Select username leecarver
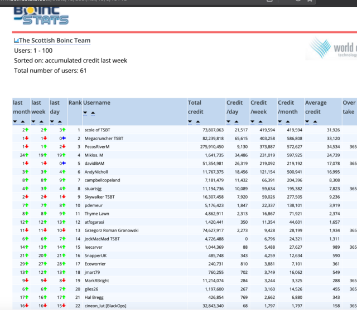 pyautogui.click(x=93, y=247)
